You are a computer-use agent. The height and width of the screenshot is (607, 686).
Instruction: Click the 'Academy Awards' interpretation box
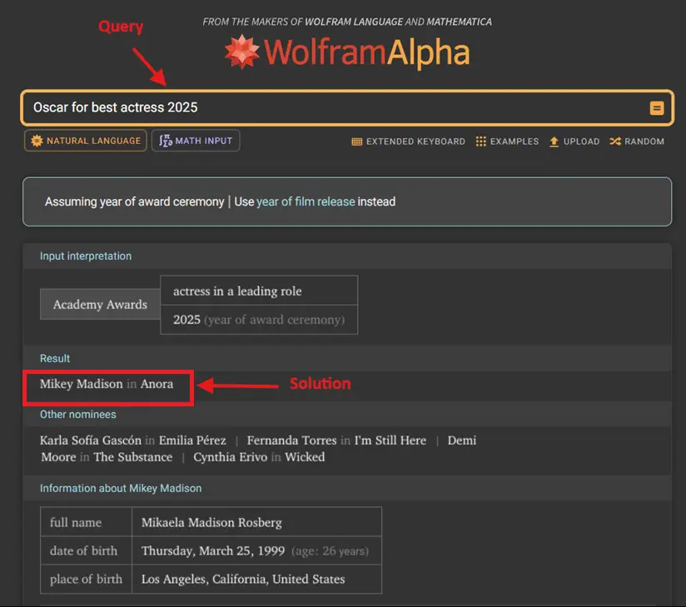(x=100, y=305)
